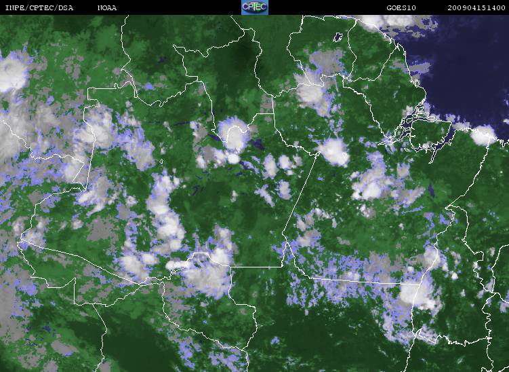Click the black header bar background

169,7
